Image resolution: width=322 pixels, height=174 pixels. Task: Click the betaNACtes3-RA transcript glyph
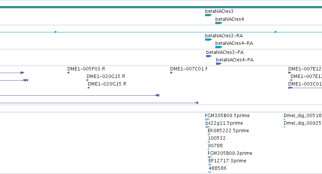[208, 40]
